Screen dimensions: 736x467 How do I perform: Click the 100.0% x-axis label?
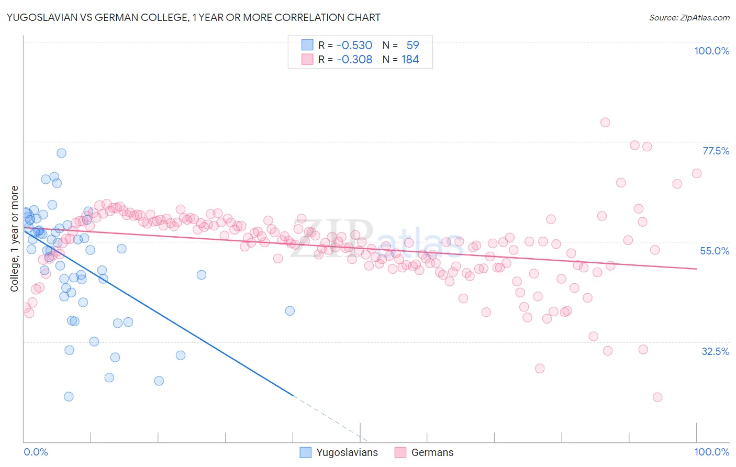click(711, 452)
